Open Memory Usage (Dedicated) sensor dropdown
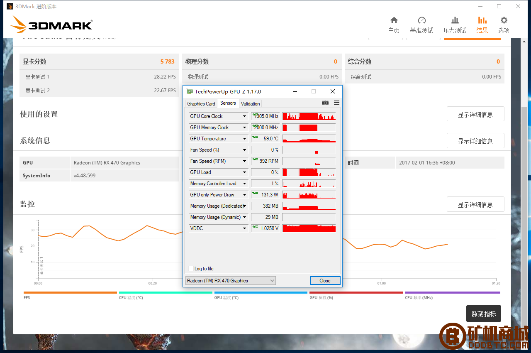The image size is (531, 353). coord(244,206)
